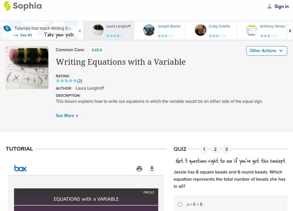Image resolution: width=293 pixels, height=211 pixels.
Task: Click the eraser lesson thumbnail image
Action: 27,67
